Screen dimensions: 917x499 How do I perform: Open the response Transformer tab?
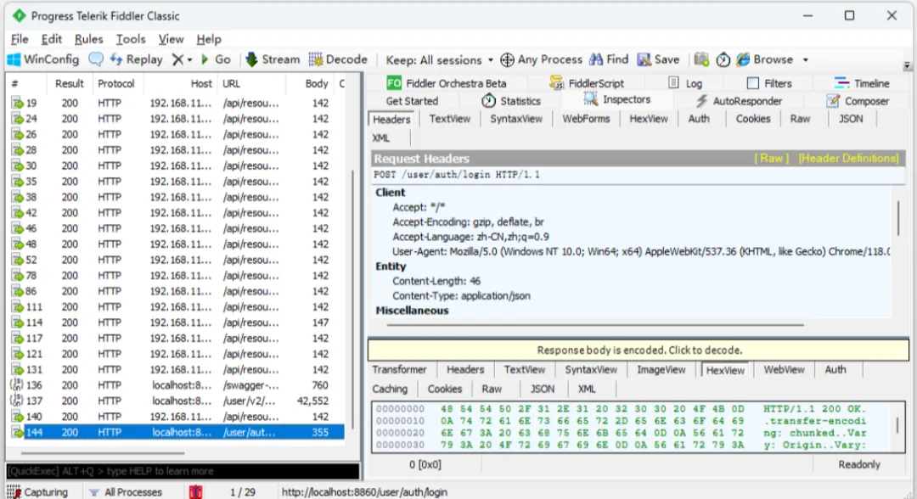point(399,370)
